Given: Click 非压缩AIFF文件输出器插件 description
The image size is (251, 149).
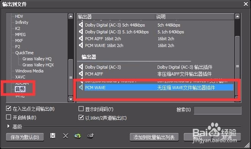Looking at the screenshot, I should click(185, 74).
